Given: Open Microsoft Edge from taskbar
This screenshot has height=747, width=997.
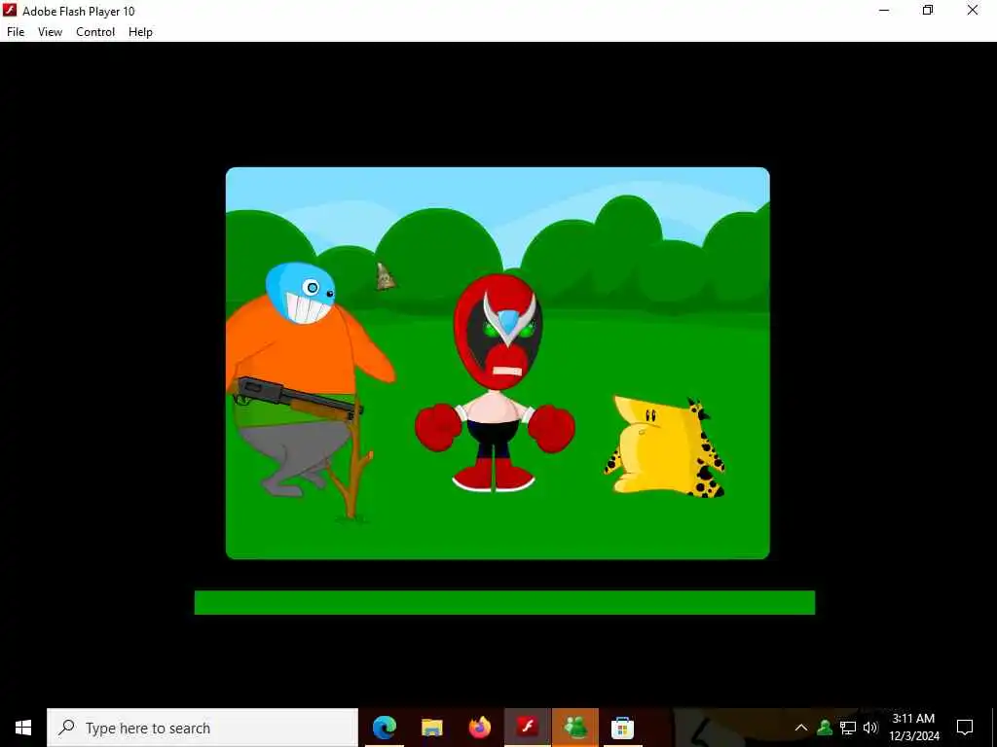Looking at the screenshot, I should (x=385, y=728).
